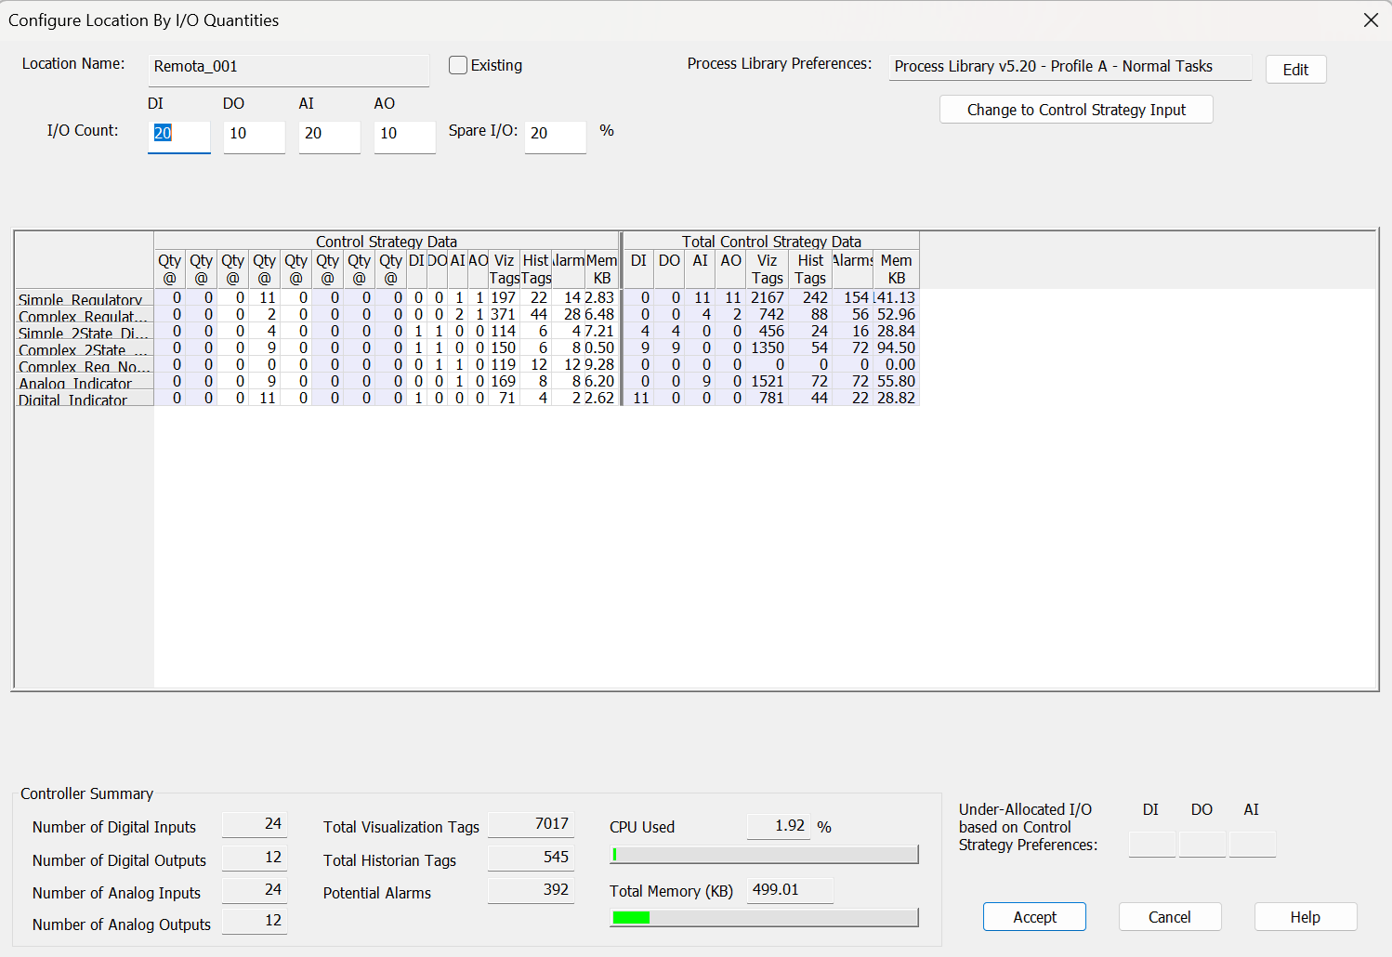The width and height of the screenshot is (1392, 957).
Task: Click the Number of Digital Outputs value
Action: tap(255, 858)
